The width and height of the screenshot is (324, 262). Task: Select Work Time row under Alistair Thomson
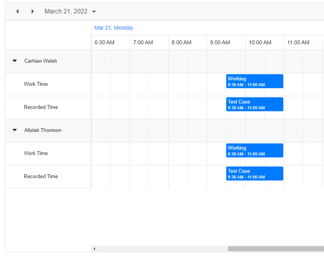pyautogui.click(x=36, y=153)
